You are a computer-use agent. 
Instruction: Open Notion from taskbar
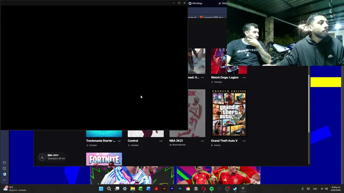[x=196, y=189]
